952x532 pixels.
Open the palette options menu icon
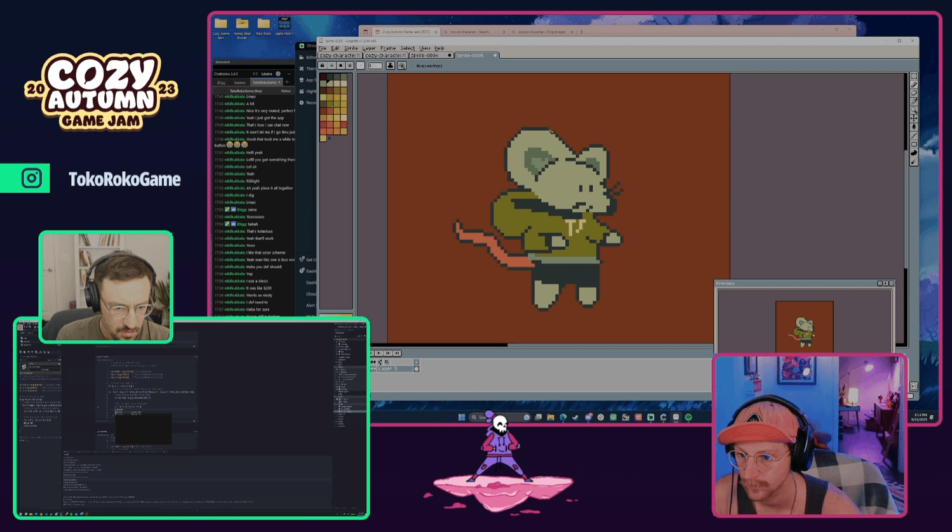click(x=350, y=65)
